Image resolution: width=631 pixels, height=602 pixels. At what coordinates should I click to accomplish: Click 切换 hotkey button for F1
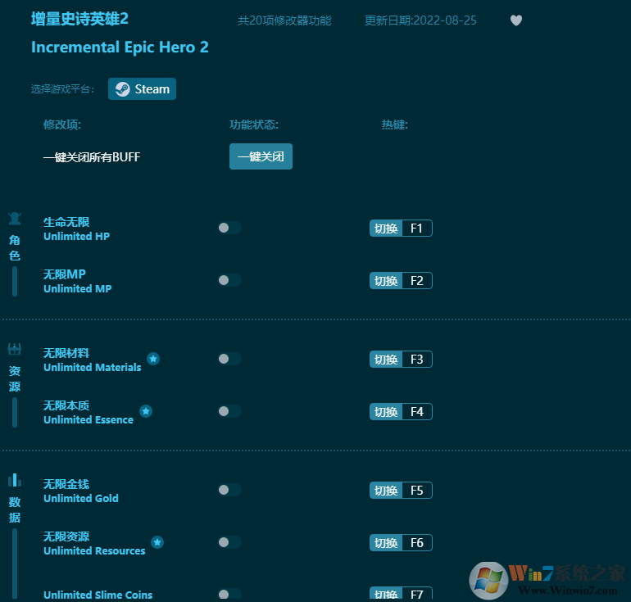tap(386, 229)
